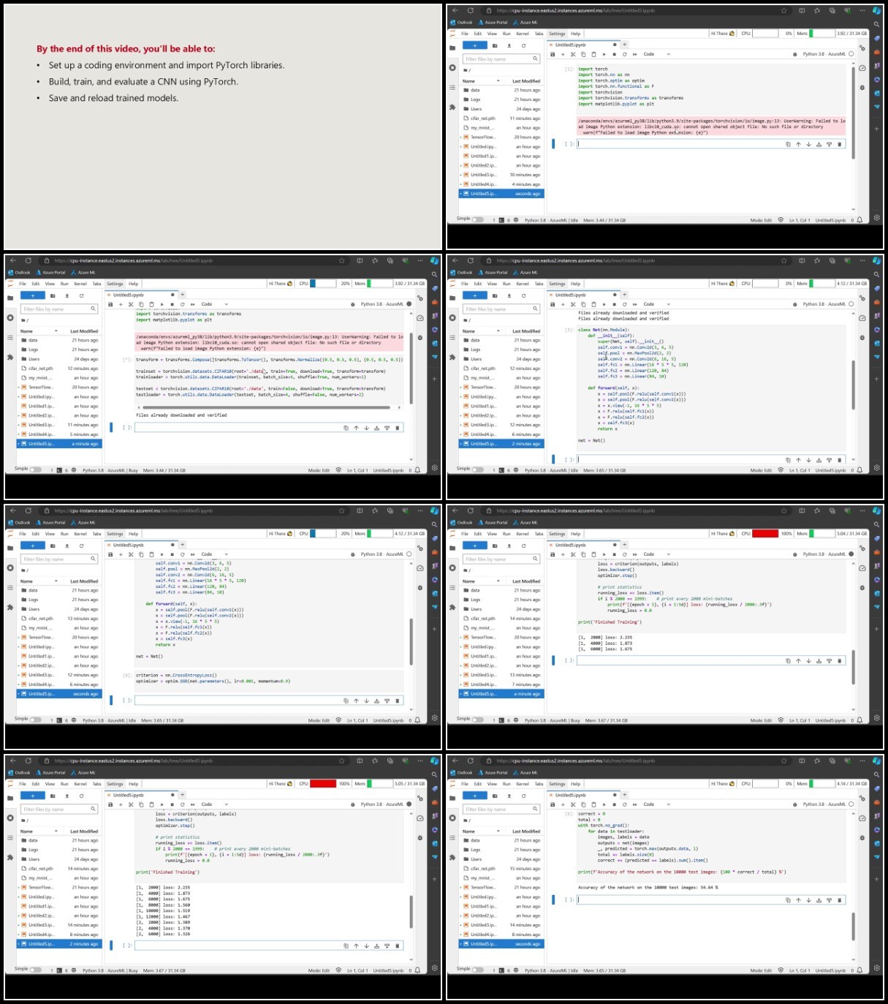The height and width of the screenshot is (1004, 888).
Task: Open the Code cell-type dropdown in the CrossEntropyLoss frame
Action: point(215,554)
